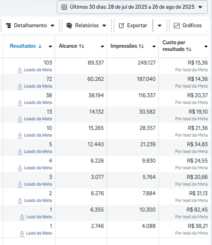Sort by Custo por resultado column

pyautogui.click(x=174, y=46)
